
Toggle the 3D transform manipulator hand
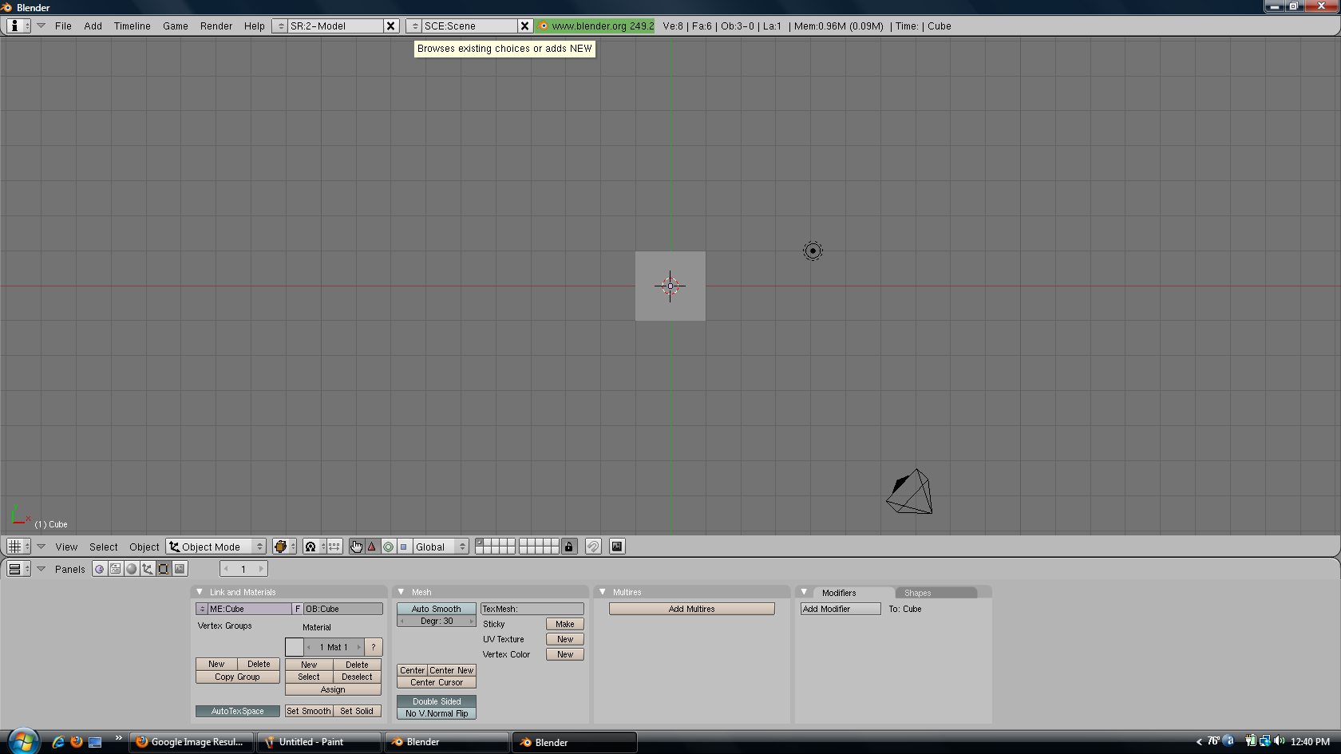point(356,547)
